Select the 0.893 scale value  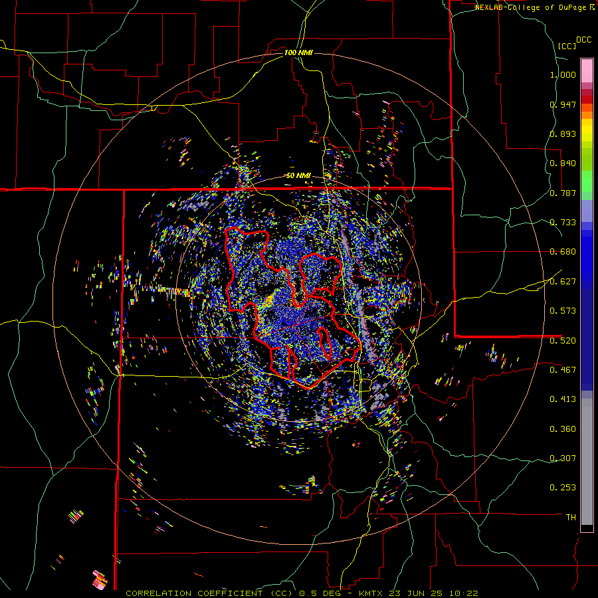[x=563, y=134]
